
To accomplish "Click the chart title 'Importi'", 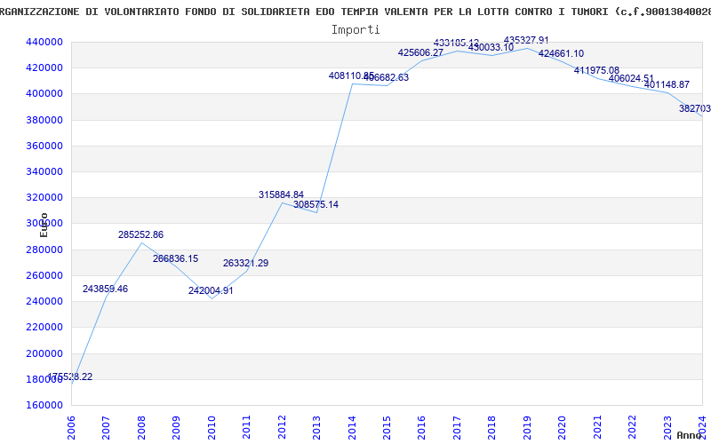I will point(355,30).
